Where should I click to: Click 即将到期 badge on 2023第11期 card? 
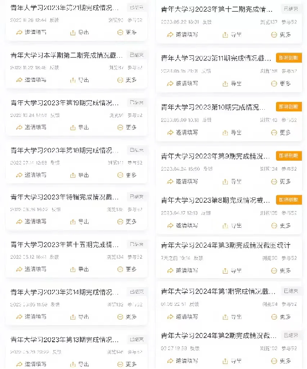[x=289, y=58]
